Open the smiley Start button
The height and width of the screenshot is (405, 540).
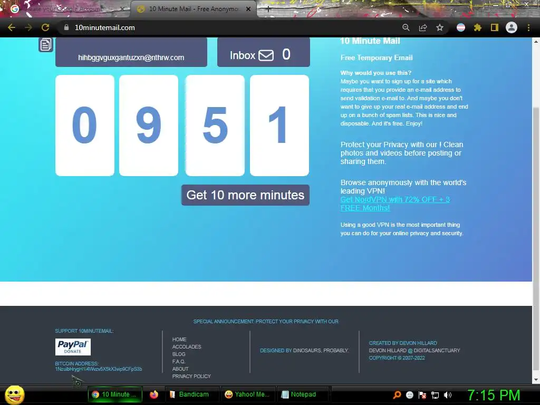[14, 394]
